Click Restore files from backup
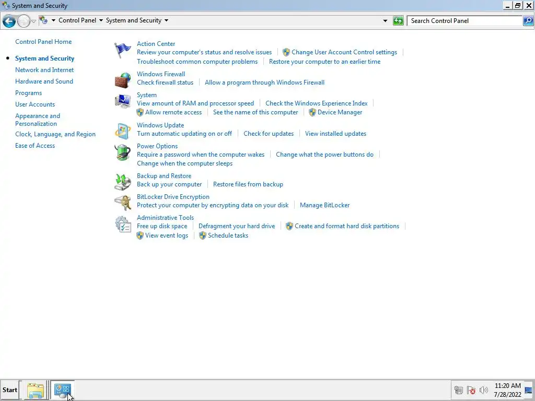This screenshot has width=535, height=401. [x=248, y=184]
